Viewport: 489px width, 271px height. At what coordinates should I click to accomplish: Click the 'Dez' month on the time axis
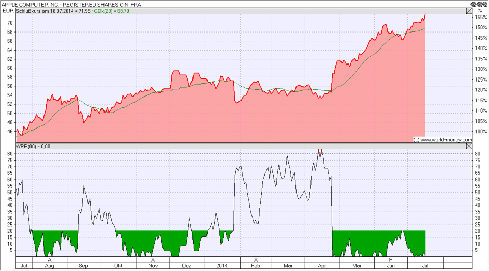(186, 266)
